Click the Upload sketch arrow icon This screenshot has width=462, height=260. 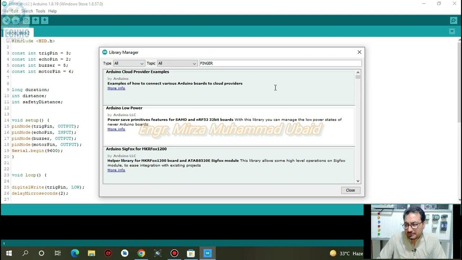(x=16, y=20)
